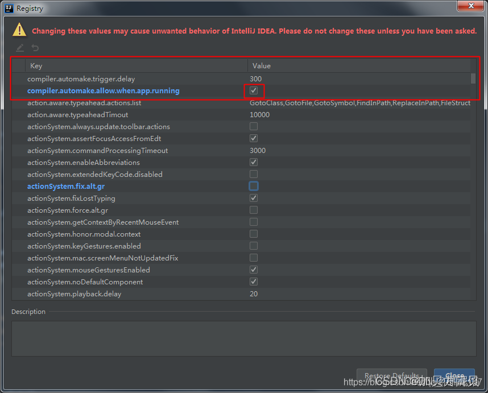Click the edit pencil icon
488x393 pixels.
[x=20, y=48]
